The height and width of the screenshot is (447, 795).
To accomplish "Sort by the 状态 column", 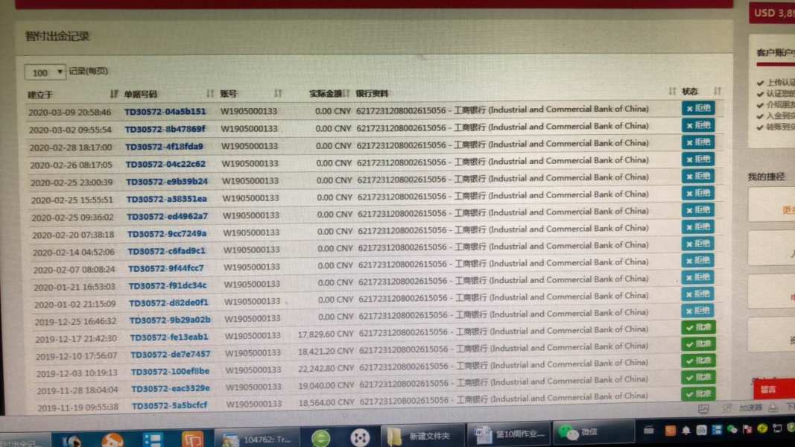I will 718,91.
